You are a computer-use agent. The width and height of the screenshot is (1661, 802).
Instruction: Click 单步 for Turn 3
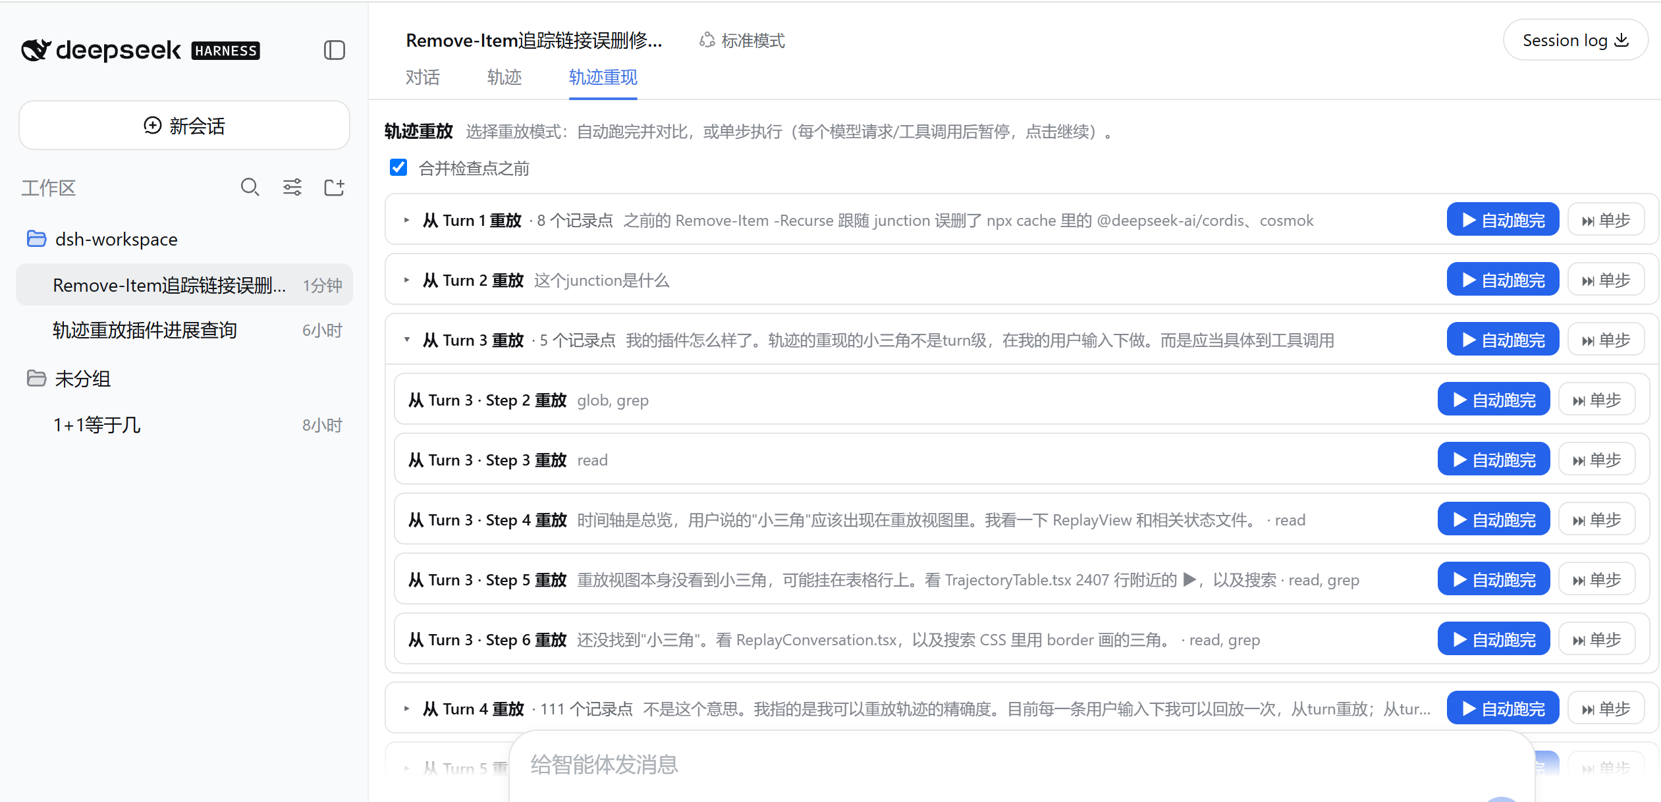[1606, 340]
